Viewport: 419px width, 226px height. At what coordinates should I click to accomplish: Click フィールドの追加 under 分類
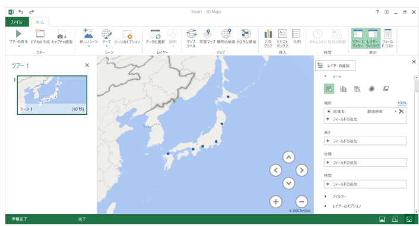point(365,163)
